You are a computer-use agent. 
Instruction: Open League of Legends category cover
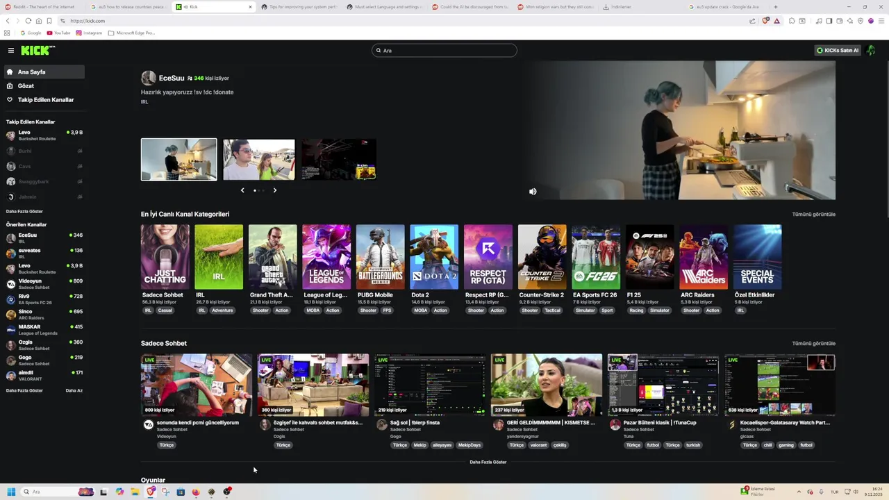coord(326,256)
